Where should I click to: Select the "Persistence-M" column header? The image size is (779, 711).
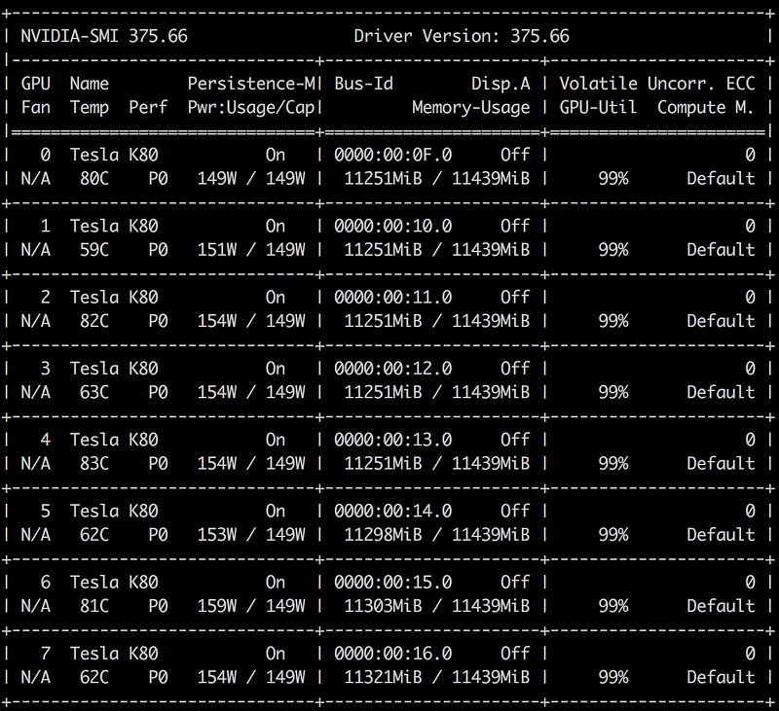pos(251,84)
